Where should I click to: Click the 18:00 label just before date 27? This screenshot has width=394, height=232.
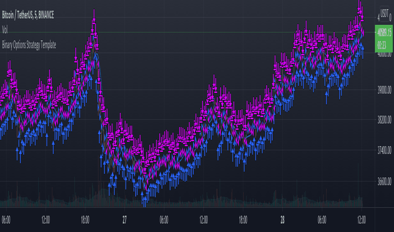(x=85, y=220)
